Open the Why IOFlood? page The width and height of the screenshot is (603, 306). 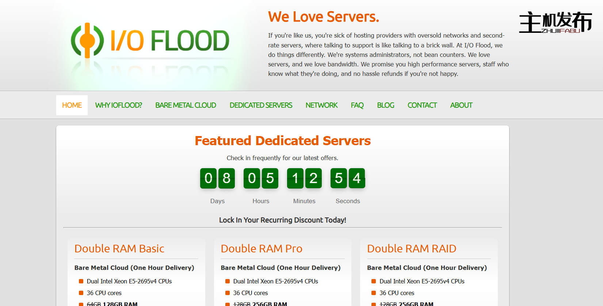[118, 105]
